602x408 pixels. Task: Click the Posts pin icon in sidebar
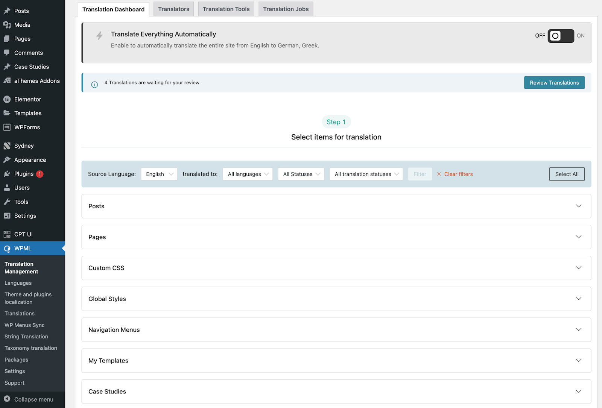pyautogui.click(x=7, y=11)
